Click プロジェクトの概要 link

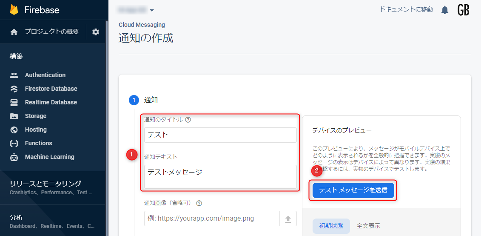click(x=51, y=32)
